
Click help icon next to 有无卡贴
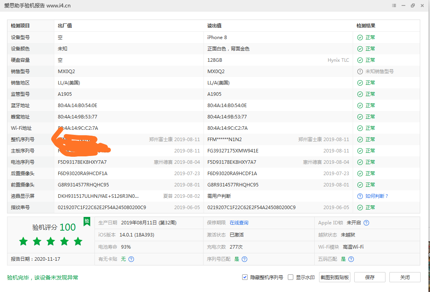(131, 259)
